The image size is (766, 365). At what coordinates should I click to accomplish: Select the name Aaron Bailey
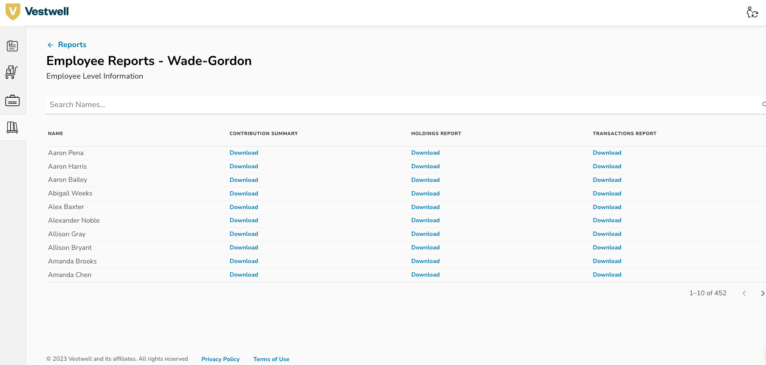(68, 180)
